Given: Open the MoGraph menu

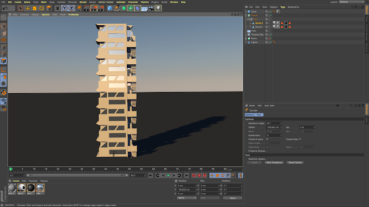Looking at the screenshot, I should pos(121,2).
